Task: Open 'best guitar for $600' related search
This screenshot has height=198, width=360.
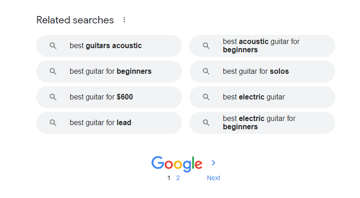Action: click(x=101, y=97)
